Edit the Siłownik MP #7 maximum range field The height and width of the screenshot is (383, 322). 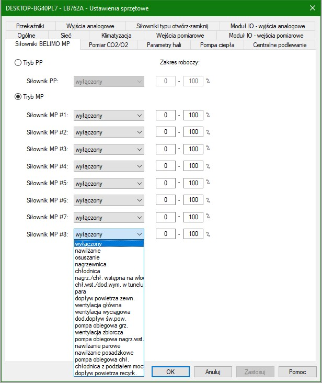[x=193, y=217]
